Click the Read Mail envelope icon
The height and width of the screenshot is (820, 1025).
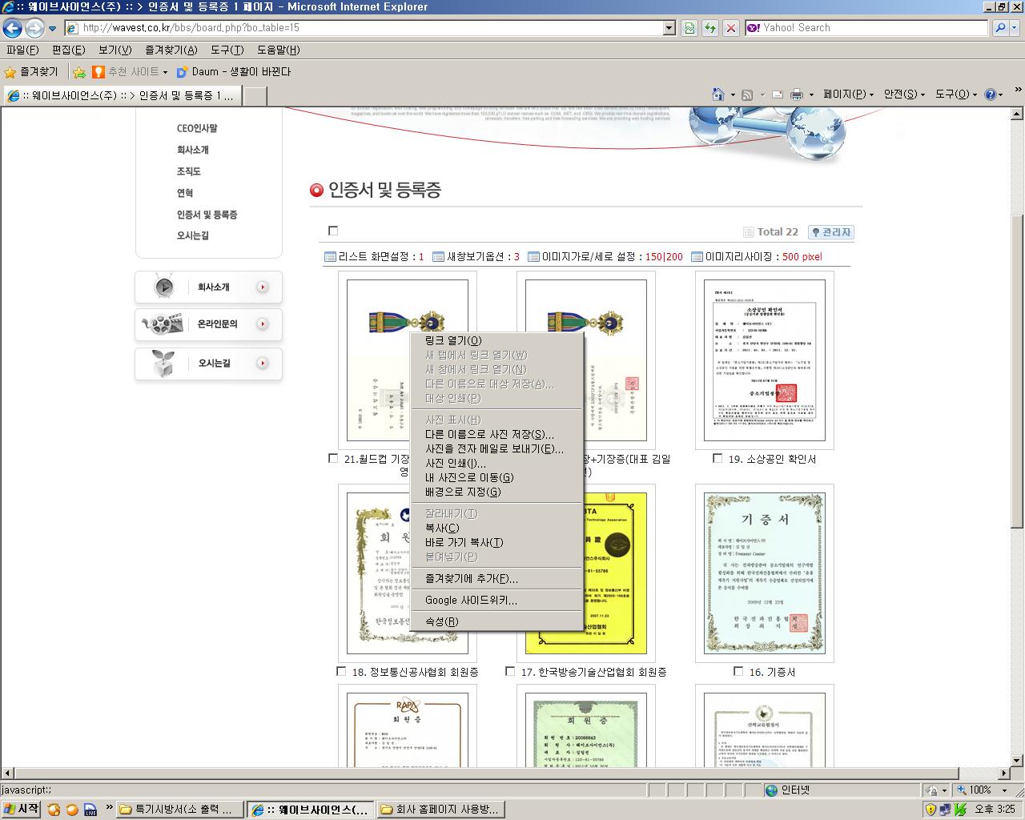tap(777, 94)
